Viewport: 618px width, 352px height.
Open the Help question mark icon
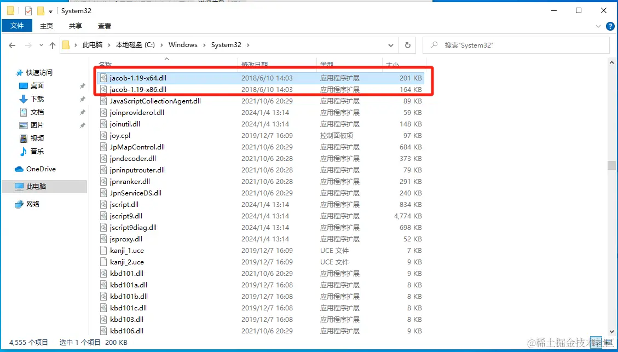coord(610,26)
